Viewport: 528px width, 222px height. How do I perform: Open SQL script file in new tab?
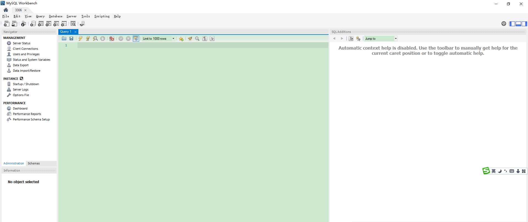point(14,24)
